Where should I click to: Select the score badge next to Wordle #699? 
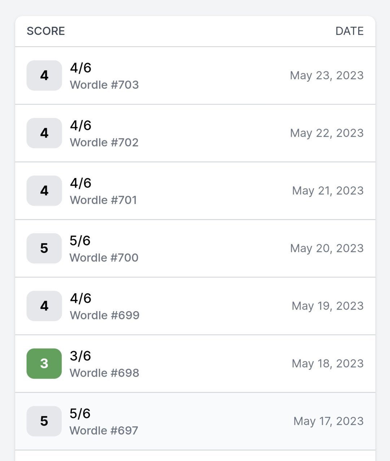[44, 306]
